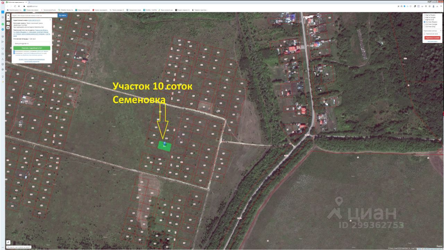Click the blue shield icon in address bar
Screen dimensions: 444x250
pyautogui.click(x=404, y=6)
